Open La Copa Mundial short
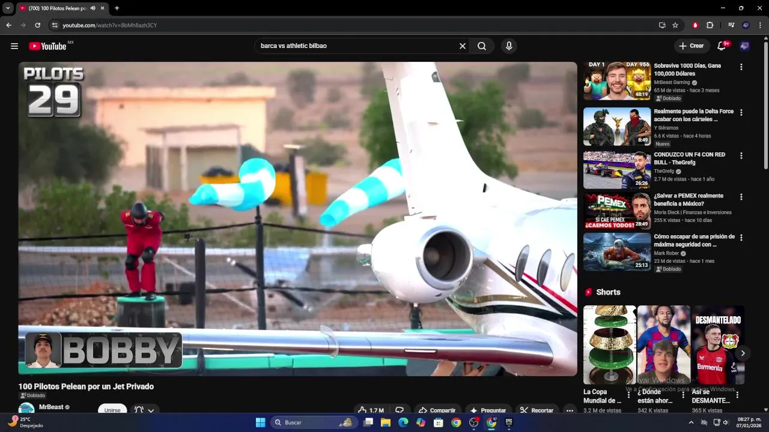Screen dimensions: 769x432 pos(609,345)
